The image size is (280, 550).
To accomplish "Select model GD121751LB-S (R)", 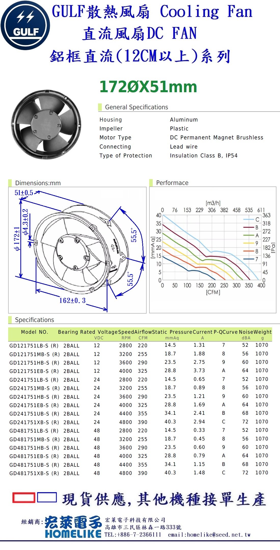I will click(x=34, y=346).
